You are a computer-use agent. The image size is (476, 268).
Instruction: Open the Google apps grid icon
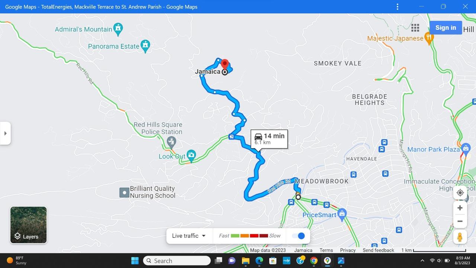(415, 28)
